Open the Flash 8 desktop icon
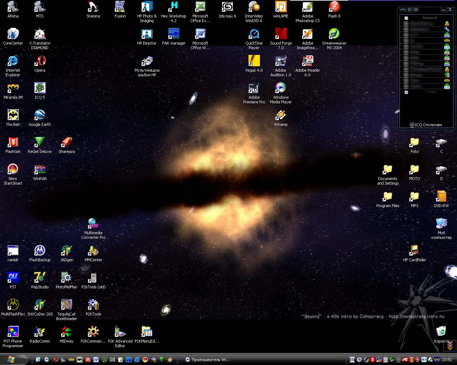 click(334, 10)
